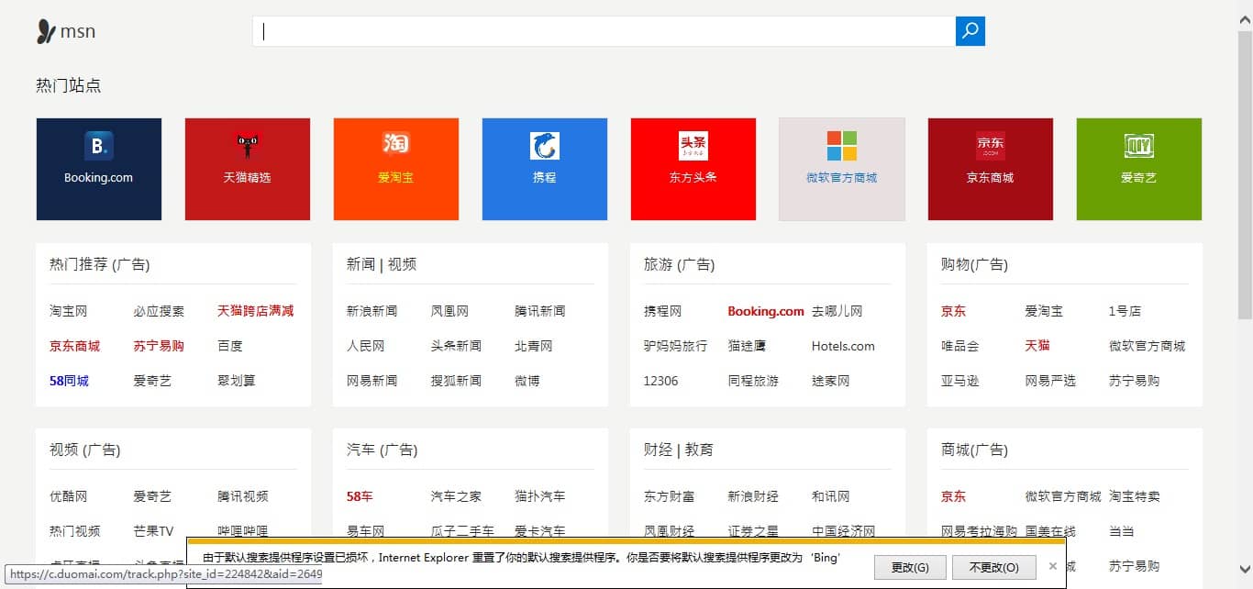Open 腾讯新闻 in the news section

pos(541,311)
